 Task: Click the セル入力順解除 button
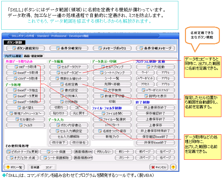(x=69, y=137)
